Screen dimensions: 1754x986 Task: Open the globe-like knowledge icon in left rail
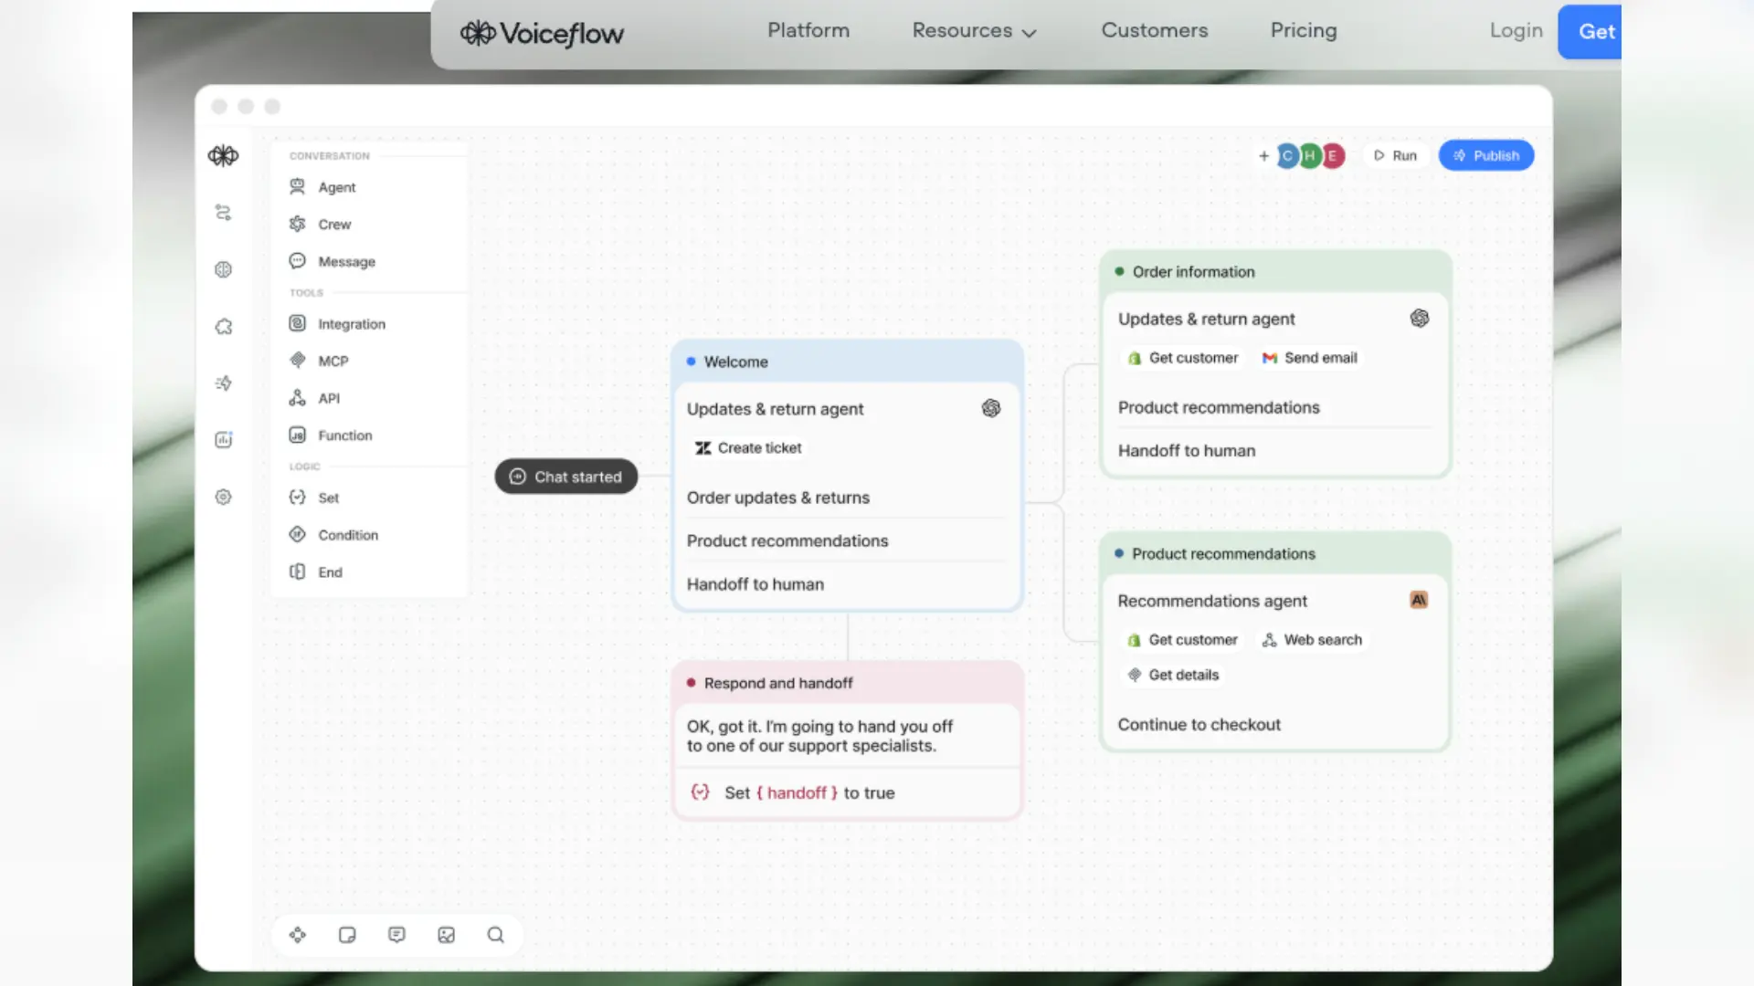223,269
